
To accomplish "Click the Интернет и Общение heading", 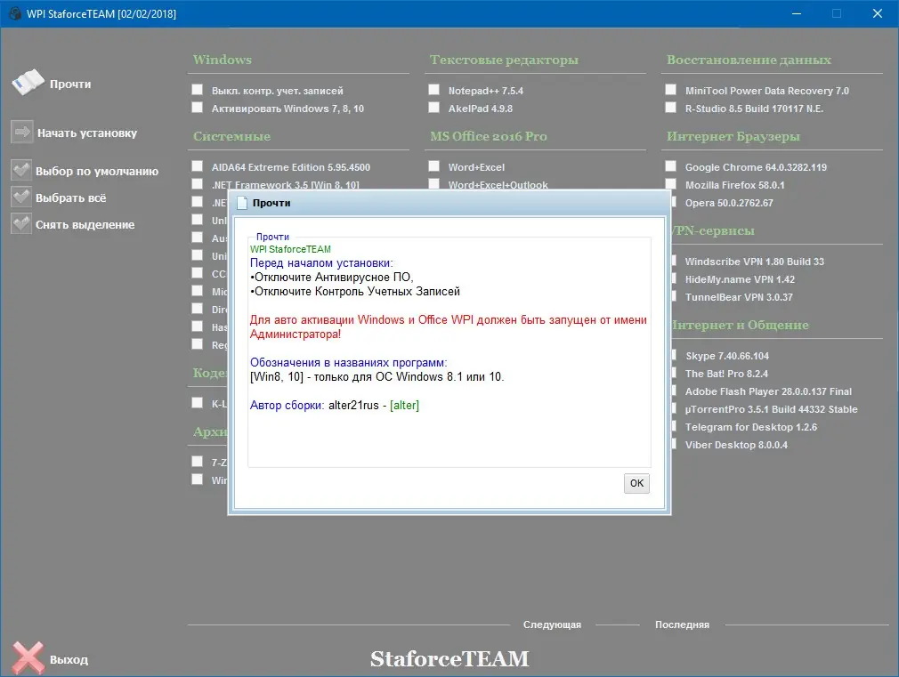I will click(741, 325).
